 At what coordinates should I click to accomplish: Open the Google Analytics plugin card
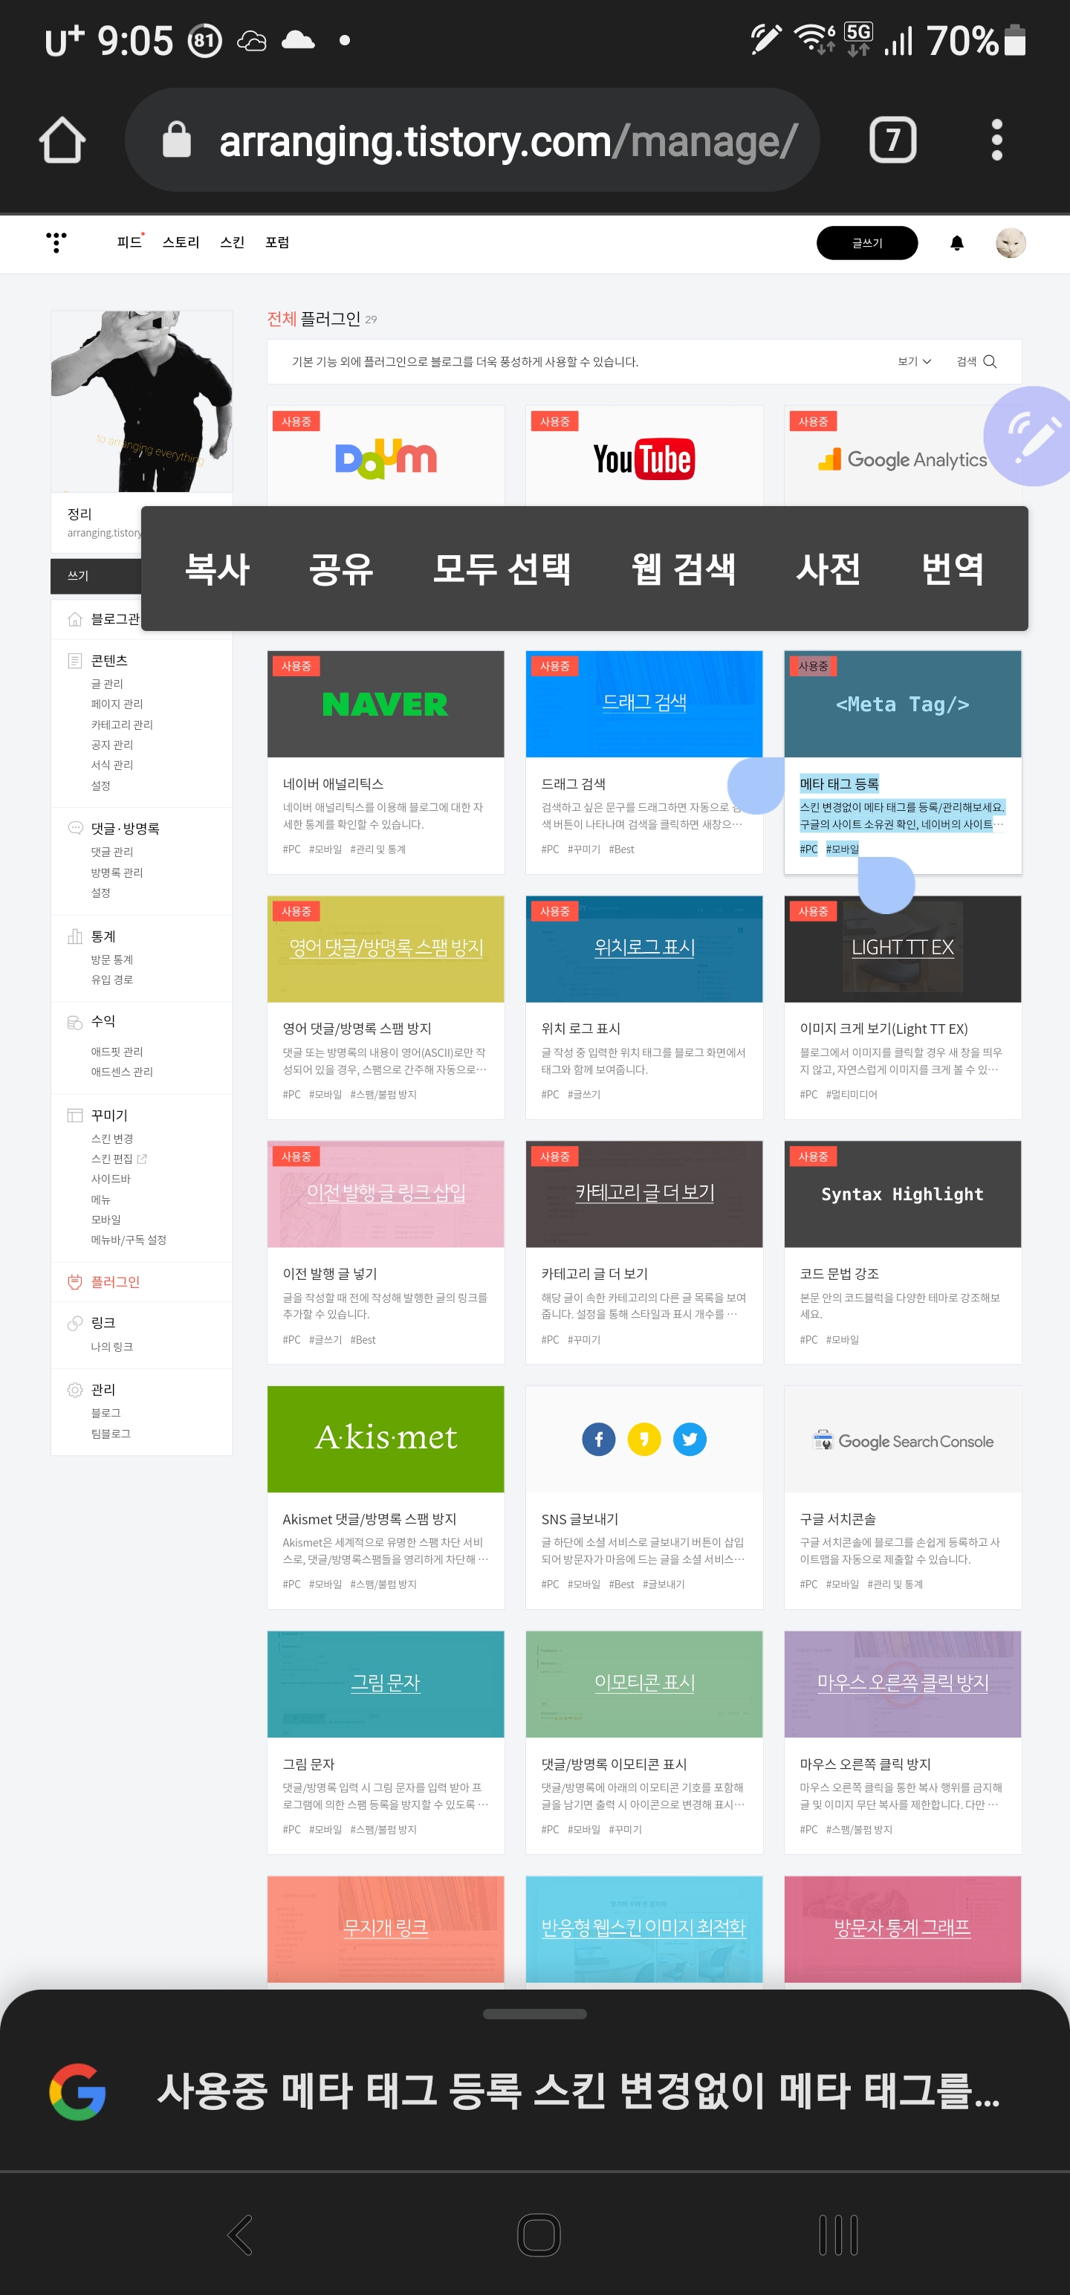point(903,456)
